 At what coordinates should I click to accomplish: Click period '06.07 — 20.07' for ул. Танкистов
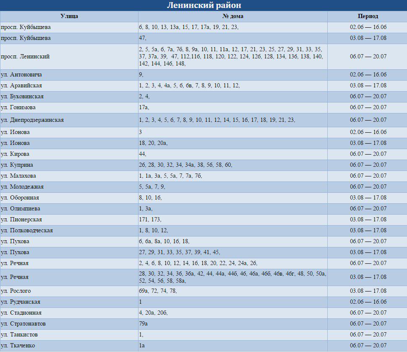tap(368, 334)
